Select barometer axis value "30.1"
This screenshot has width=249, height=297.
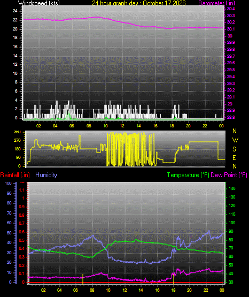coord(231,29)
